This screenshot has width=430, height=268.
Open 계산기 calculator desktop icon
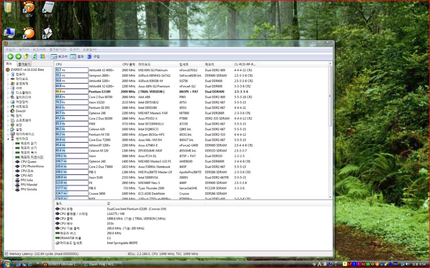(x=48, y=9)
